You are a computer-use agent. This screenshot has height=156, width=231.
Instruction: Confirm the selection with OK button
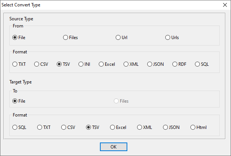pos(113,147)
